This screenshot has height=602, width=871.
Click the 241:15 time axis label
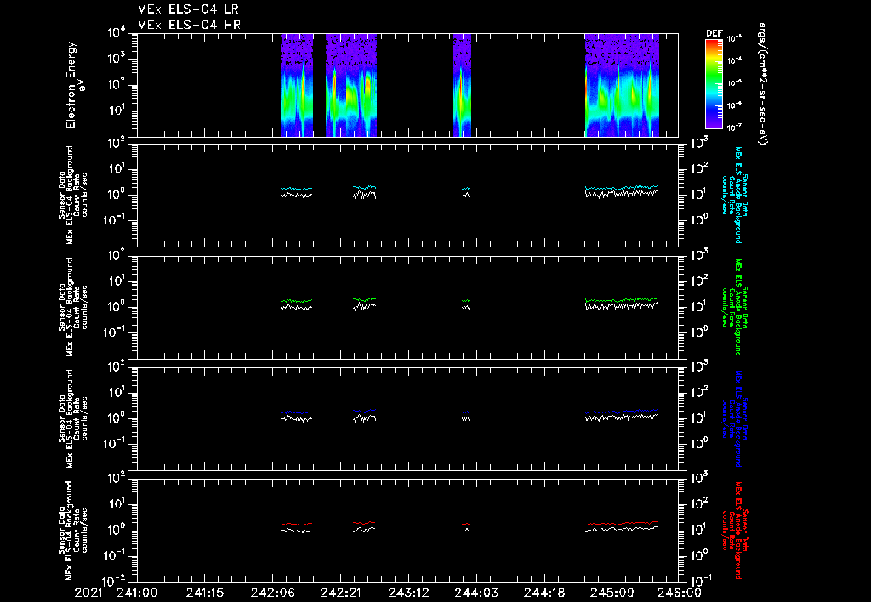pos(205,593)
